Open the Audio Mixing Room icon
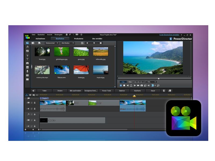 click(x=27, y=67)
